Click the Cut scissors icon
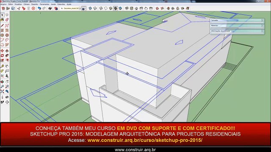The width and height of the screenshot is (271, 152). tap(19, 8)
